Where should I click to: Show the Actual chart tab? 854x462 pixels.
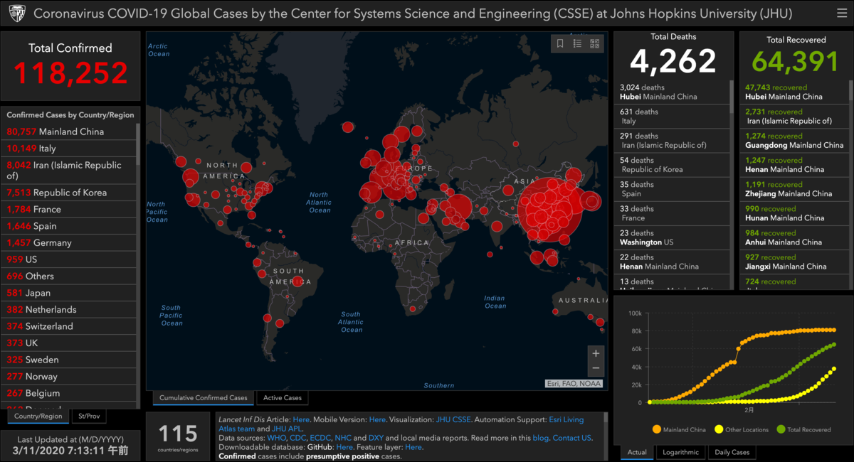(637, 452)
